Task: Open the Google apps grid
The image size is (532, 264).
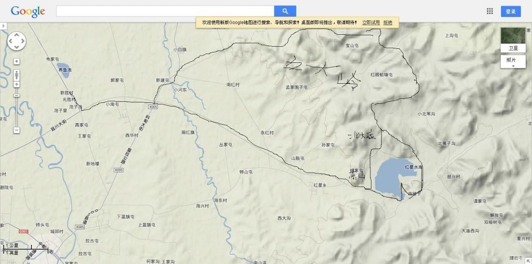Action: 489,11
